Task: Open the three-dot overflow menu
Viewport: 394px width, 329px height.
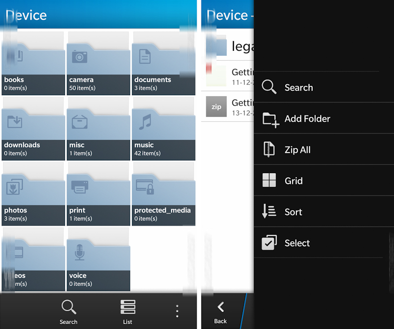Action: click(177, 311)
